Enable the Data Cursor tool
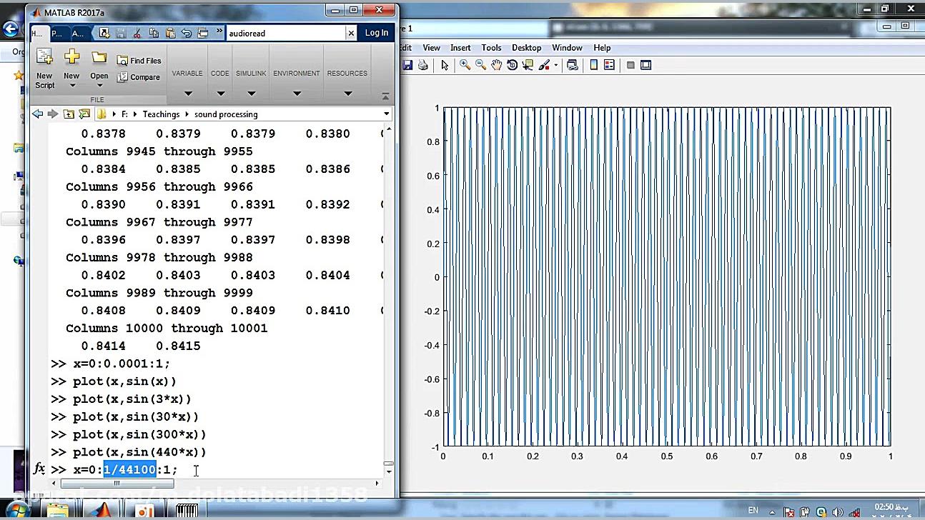This screenshot has width=925, height=520. coord(528,65)
